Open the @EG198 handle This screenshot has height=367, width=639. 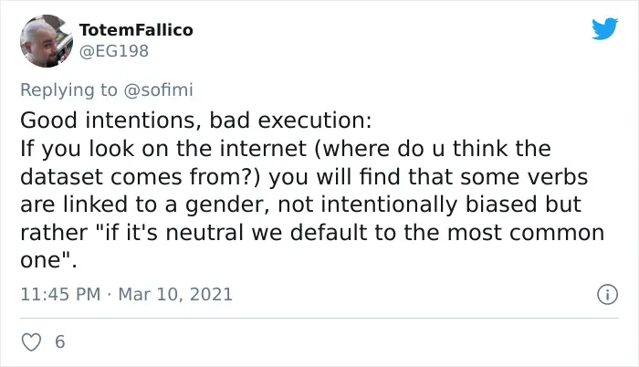click(114, 51)
